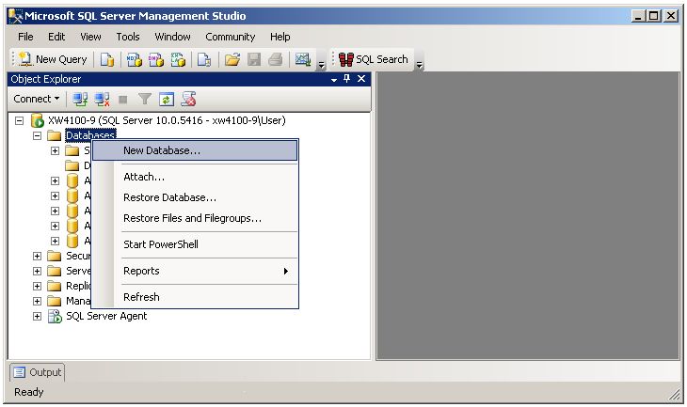The width and height of the screenshot is (687, 407).
Task: Click the script icon with red cross
Action: (x=188, y=100)
